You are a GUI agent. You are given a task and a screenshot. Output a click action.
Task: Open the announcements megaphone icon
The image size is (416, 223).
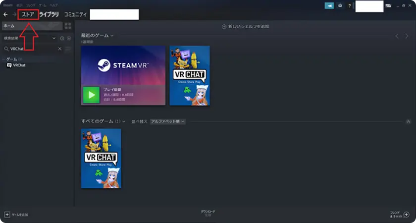(329, 5)
